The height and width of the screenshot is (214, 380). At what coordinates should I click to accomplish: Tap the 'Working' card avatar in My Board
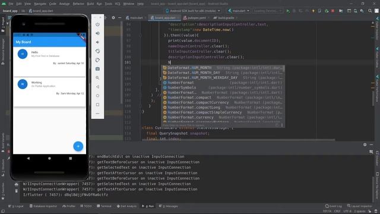(x=23, y=84)
